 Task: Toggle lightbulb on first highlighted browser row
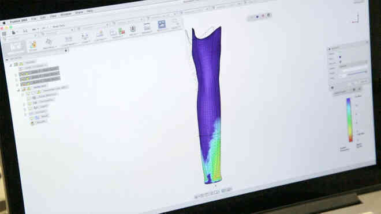coord(27,74)
